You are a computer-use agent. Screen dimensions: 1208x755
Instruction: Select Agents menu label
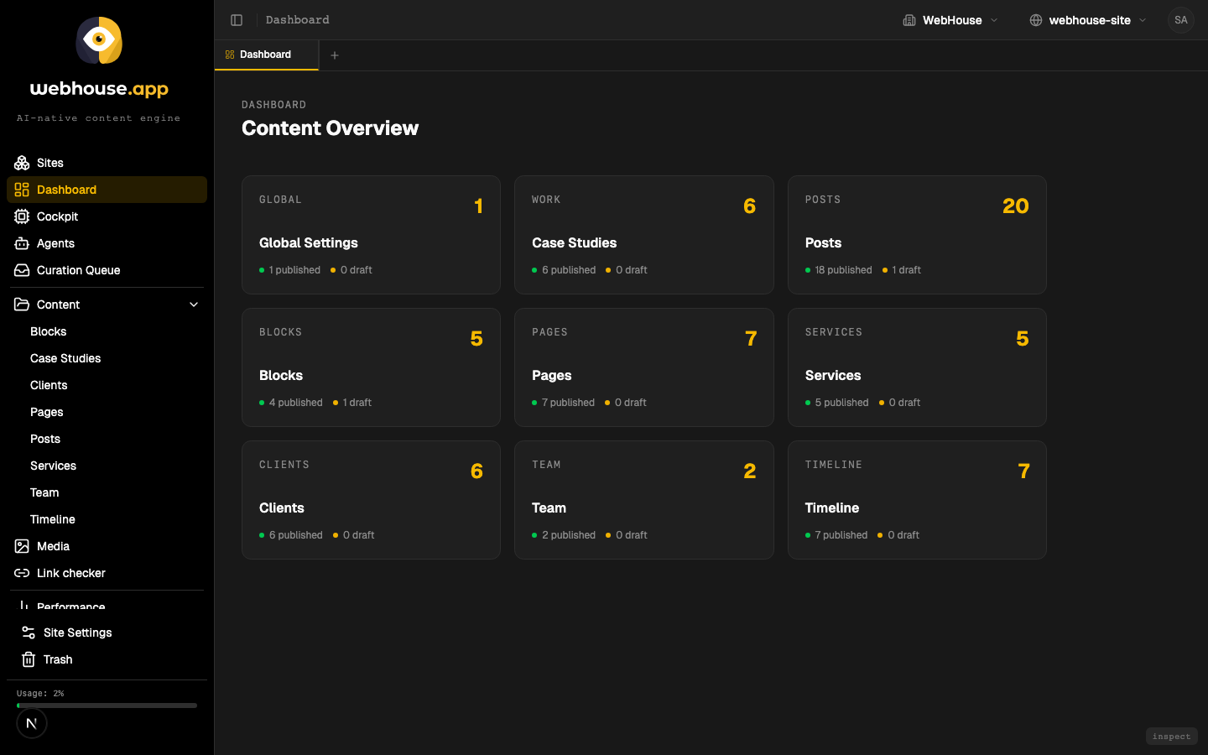pyautogui.click(x=55, y=243)
